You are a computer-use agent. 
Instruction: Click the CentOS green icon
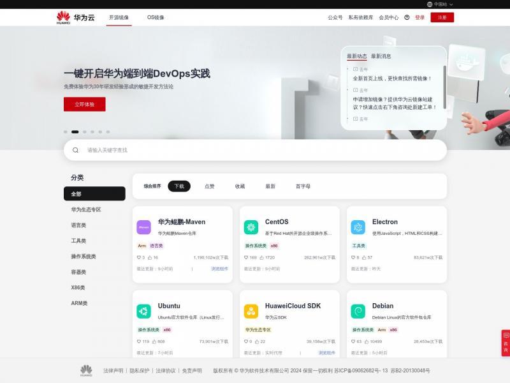pyautogui.click(x=251, y=227)
